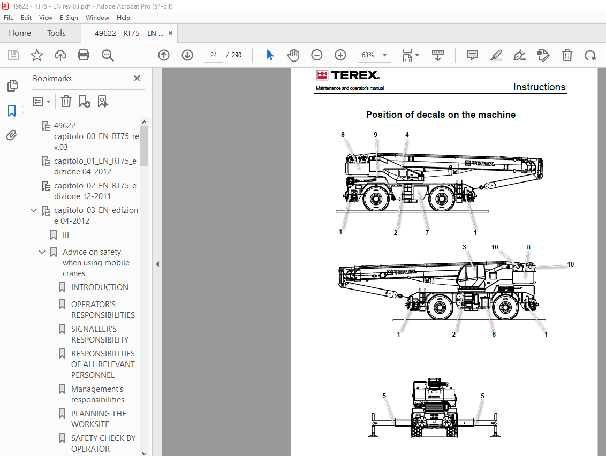The image size is (606, 456).
Task: Open the sign document pen tool
Action: point(519,55)
